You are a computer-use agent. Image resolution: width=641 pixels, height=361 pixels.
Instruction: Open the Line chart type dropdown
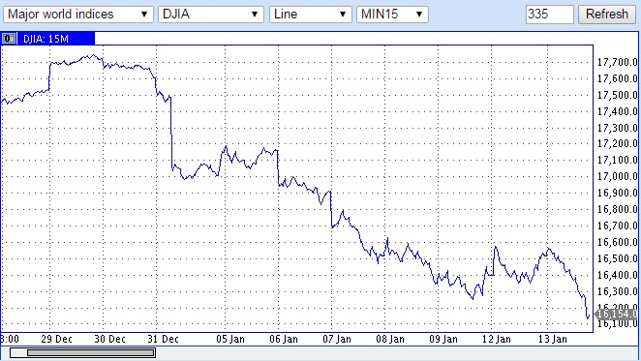pos(311,15)
